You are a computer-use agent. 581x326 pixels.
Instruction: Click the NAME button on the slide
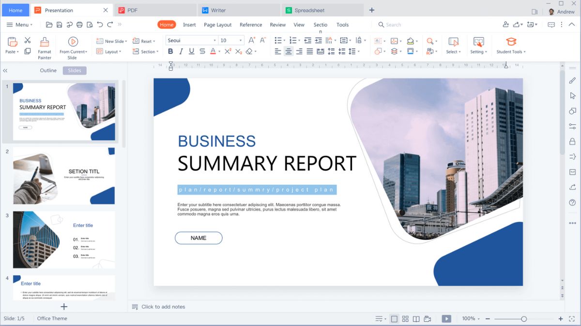(199, 238)
